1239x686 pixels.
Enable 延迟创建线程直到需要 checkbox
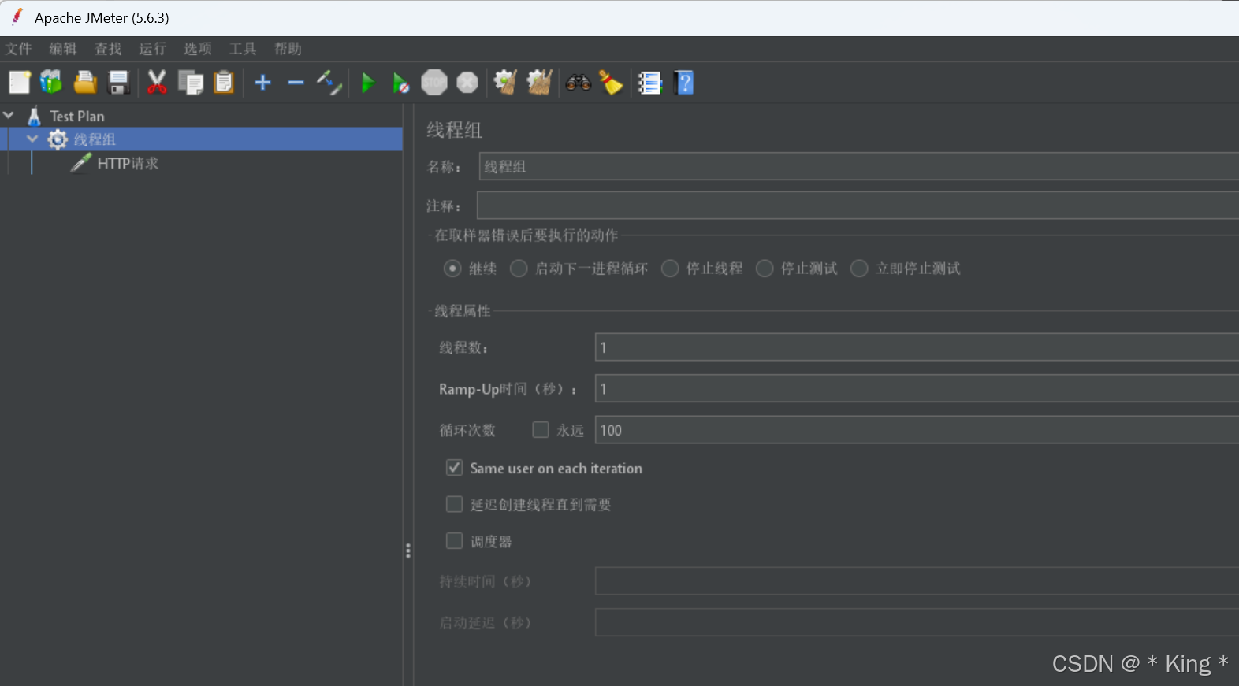pyautogui.click(x=454, y=504)
